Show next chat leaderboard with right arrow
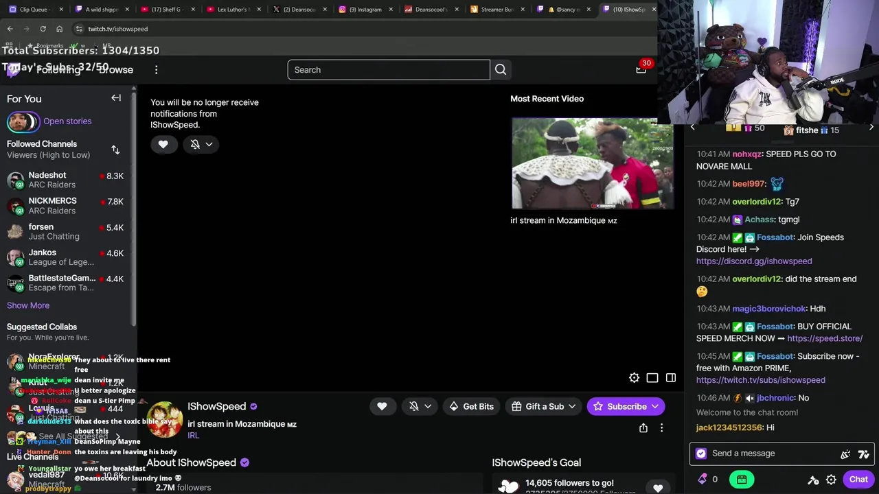The height and width of the screenshot is (494, 879). (871, 127)
